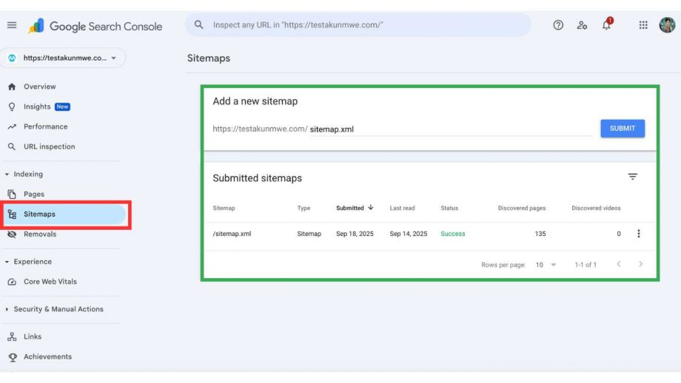
Task: Click the Performance trend icon
Action: click(12, 126)
